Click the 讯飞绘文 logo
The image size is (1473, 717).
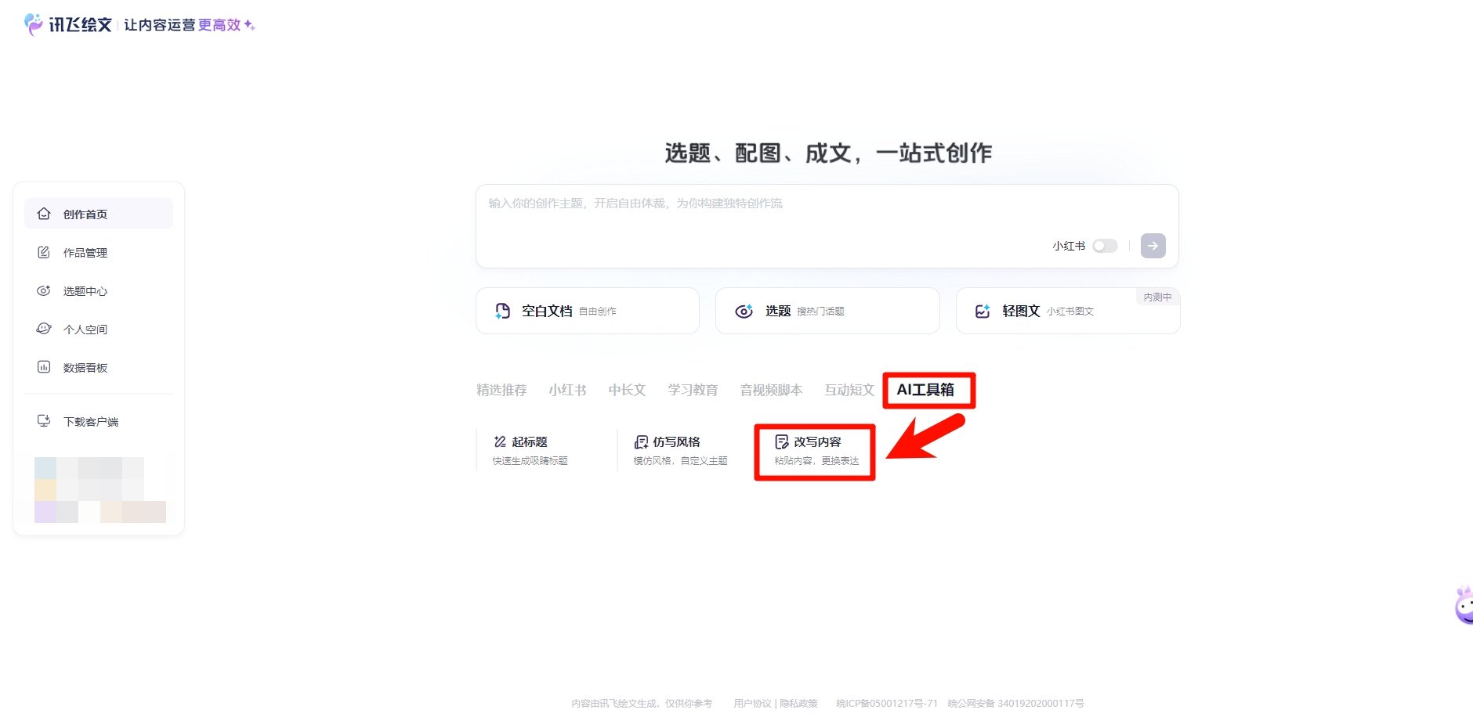[67, 24]
